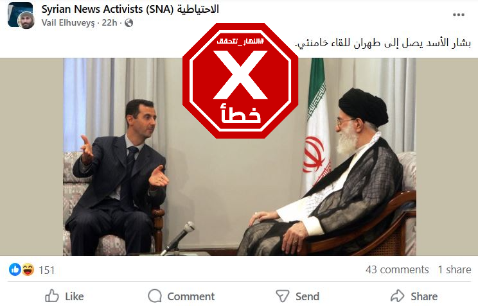Click the Comment button label
478x306 pixels.
[191, 296]
